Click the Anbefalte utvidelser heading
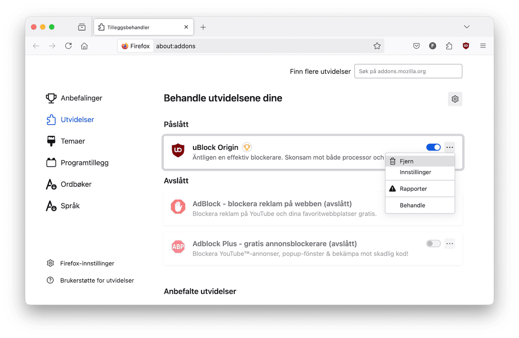The image size is (519, 338). (x=200, y=292)
